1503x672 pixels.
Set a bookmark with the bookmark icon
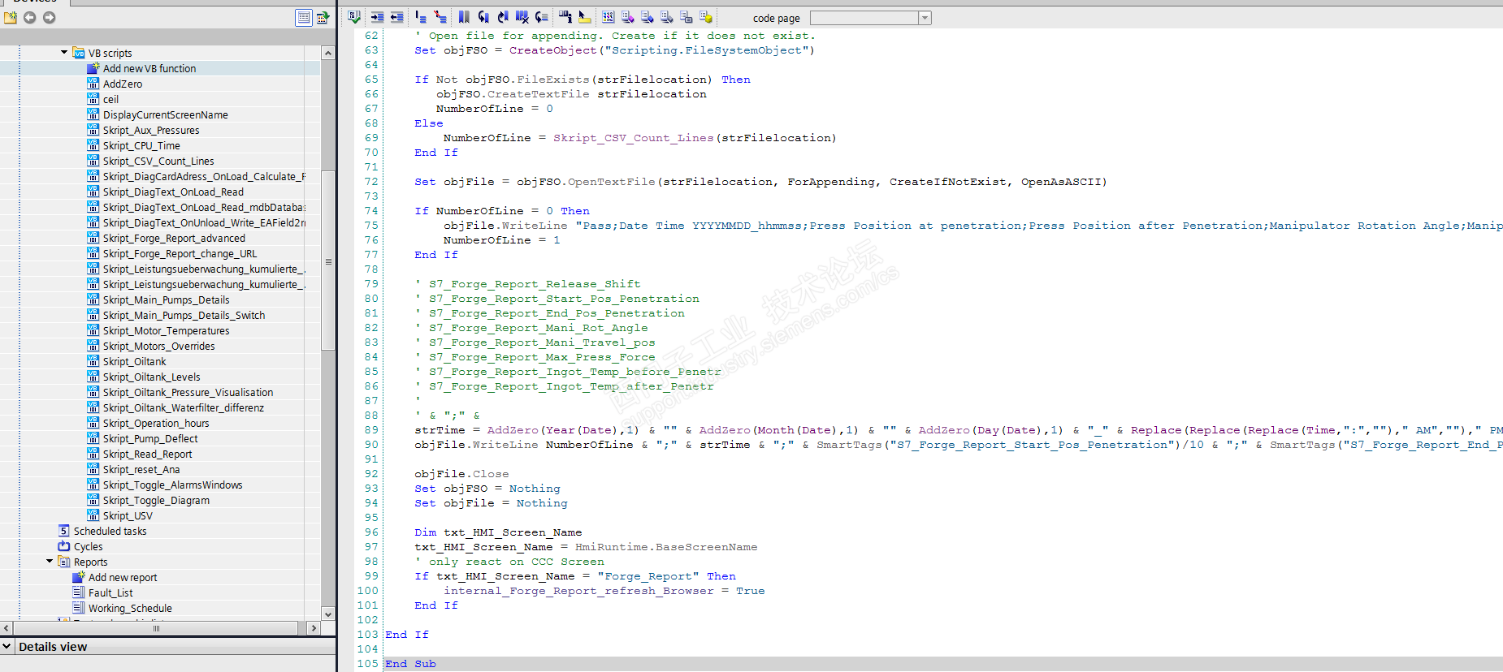[464, 17]
